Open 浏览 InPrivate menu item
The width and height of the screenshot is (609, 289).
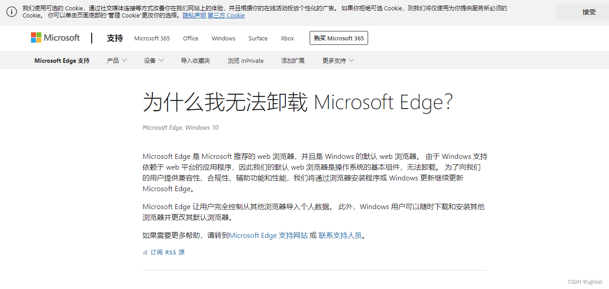click(245, 61)
